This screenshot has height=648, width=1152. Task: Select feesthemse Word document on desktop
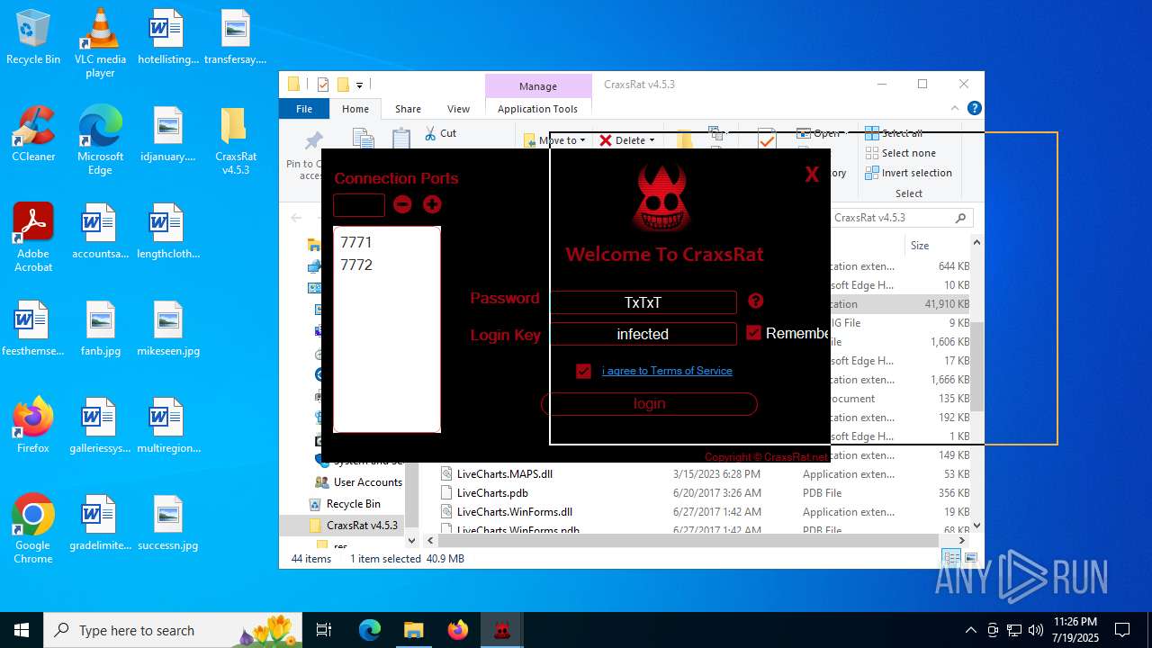click(x=33, y=329)
